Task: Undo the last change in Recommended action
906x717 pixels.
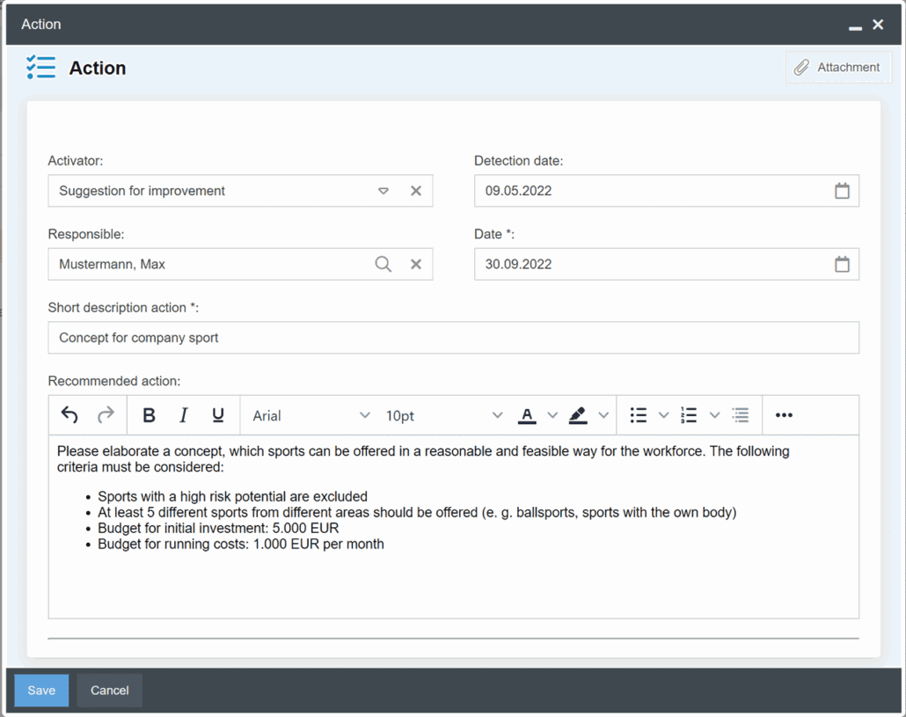Action: (x=69, y=414)
